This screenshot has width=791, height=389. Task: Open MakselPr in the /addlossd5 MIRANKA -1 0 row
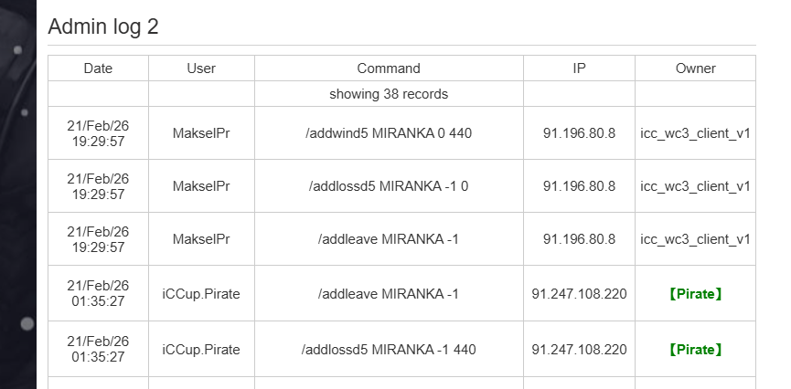tap(201, 186)
